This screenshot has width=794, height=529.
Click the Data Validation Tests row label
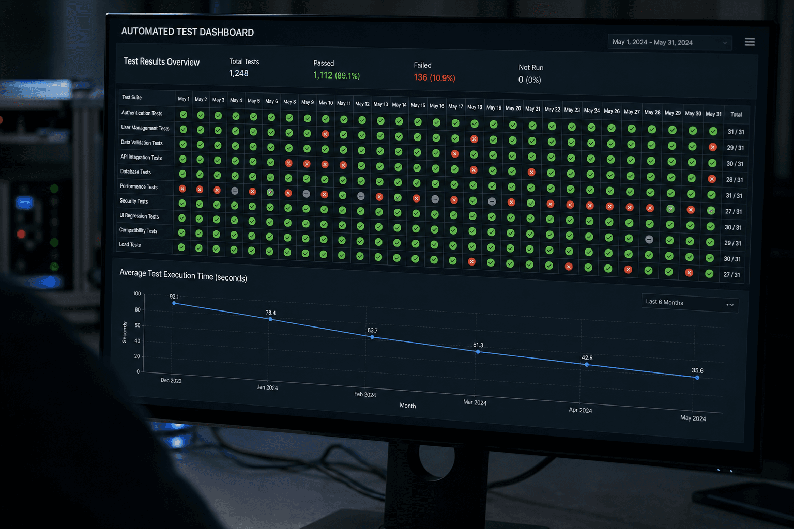coord(142,142)
